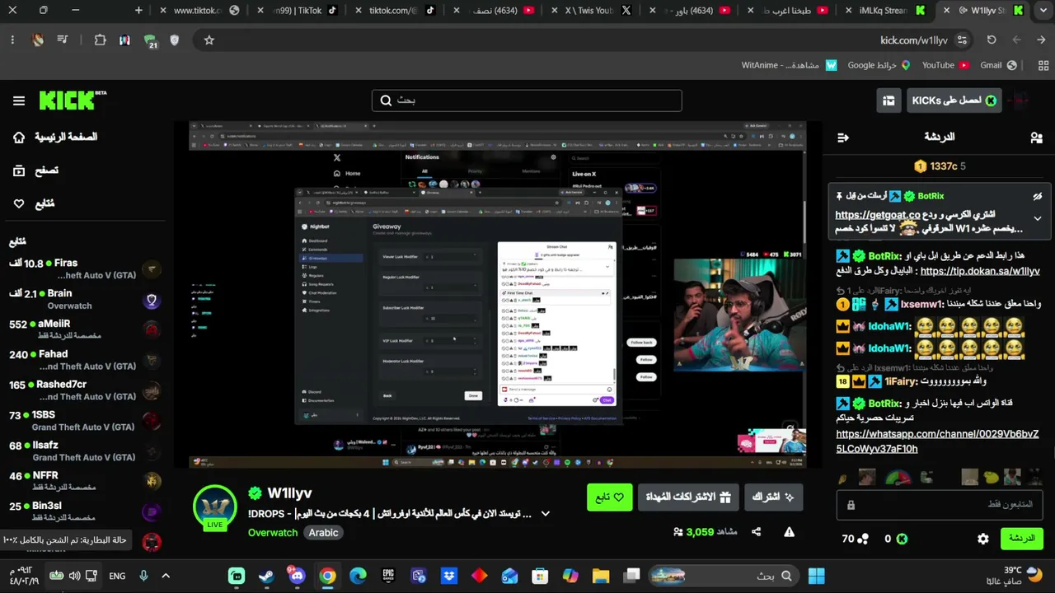
Task: Open Chrome extensions puzzle icon
Action: (x=101, y=40)
